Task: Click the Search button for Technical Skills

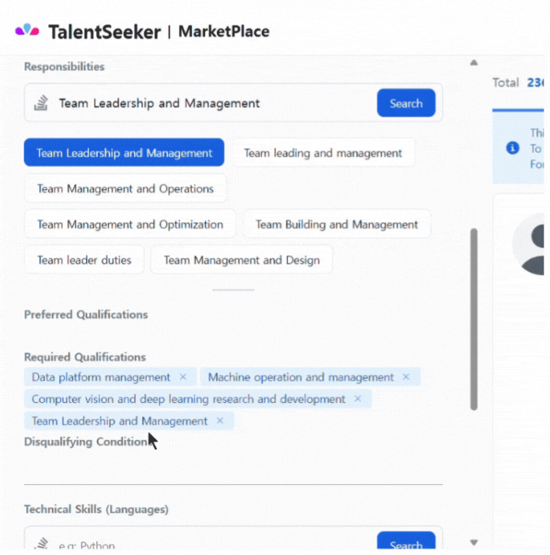Action: coord(406,542)
